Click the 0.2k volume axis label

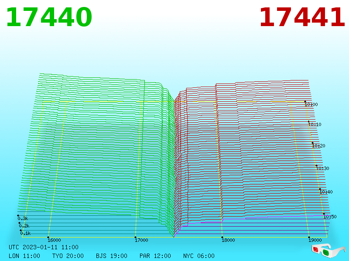24,226
